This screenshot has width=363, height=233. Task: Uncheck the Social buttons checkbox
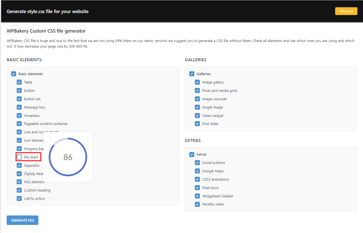[x=197, y=163]
